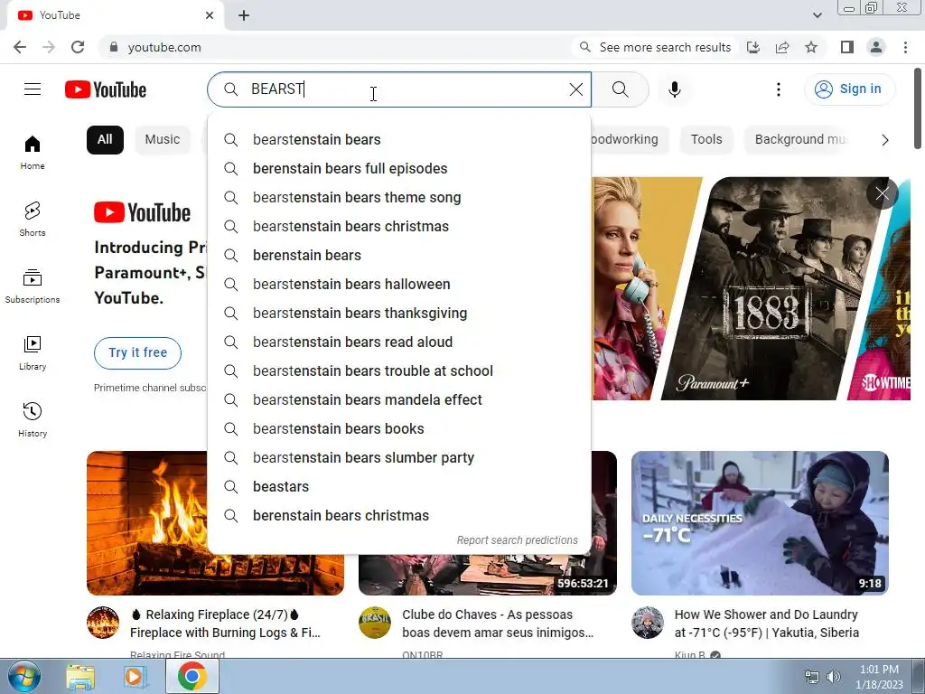Choose suggestion 'bearstenstain bears halloween'
This screenshot has width=925, height=694.
(399, 285)
